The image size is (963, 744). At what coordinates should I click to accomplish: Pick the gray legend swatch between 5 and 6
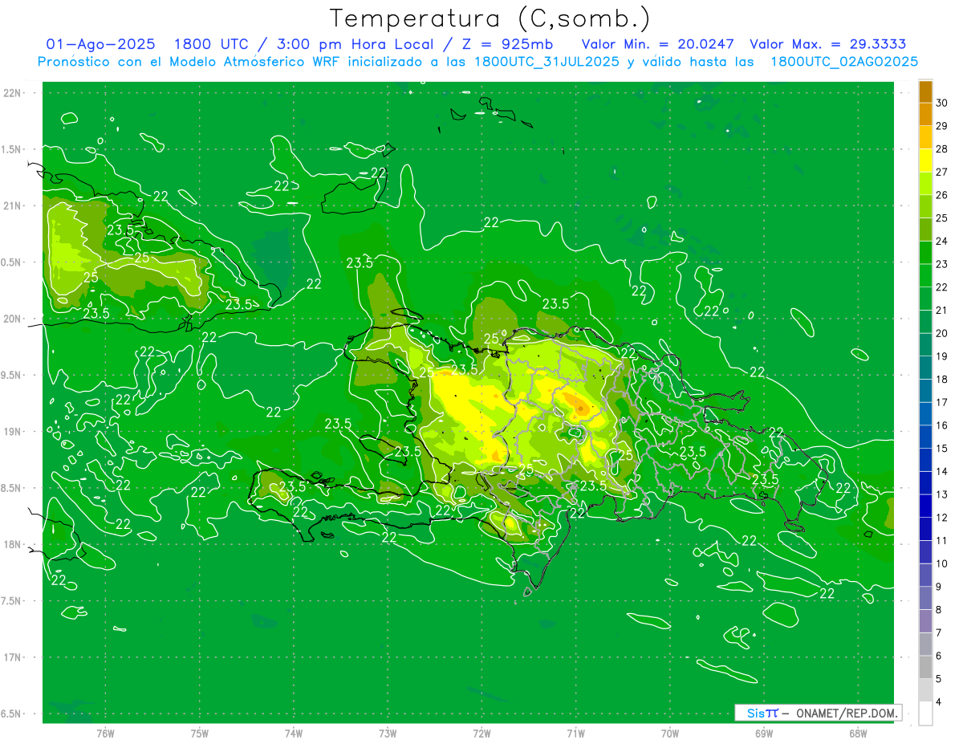(926, 668)
